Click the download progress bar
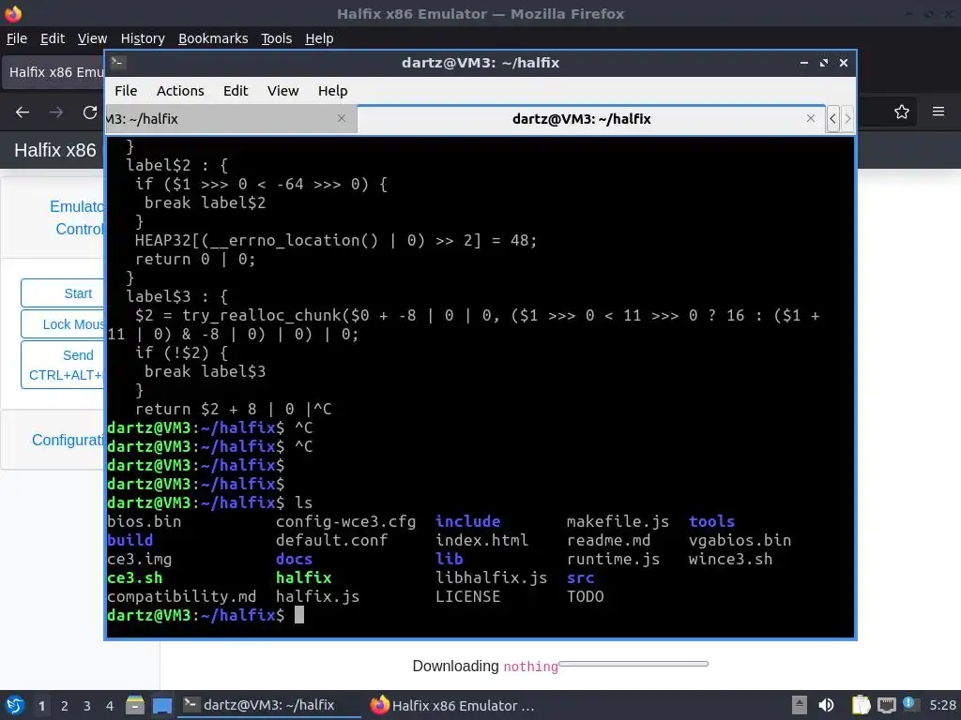961x720 pixels. pos(633,664)
